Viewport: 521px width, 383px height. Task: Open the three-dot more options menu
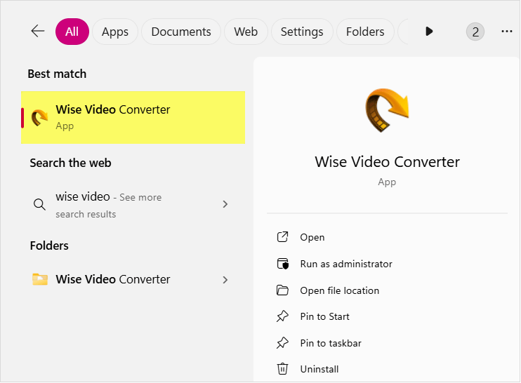click(507, 31)
